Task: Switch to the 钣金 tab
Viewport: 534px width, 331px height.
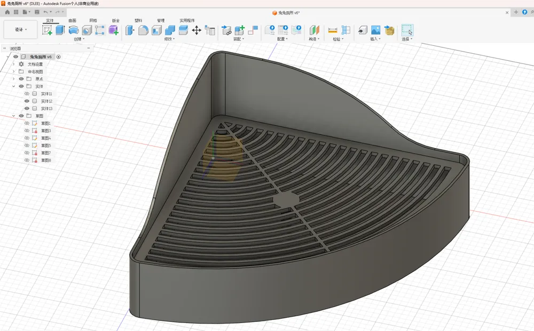Action: point(116,20)
